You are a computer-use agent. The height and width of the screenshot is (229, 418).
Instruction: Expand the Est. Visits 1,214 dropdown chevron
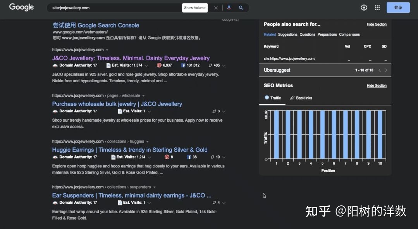(x=150, y=157)
